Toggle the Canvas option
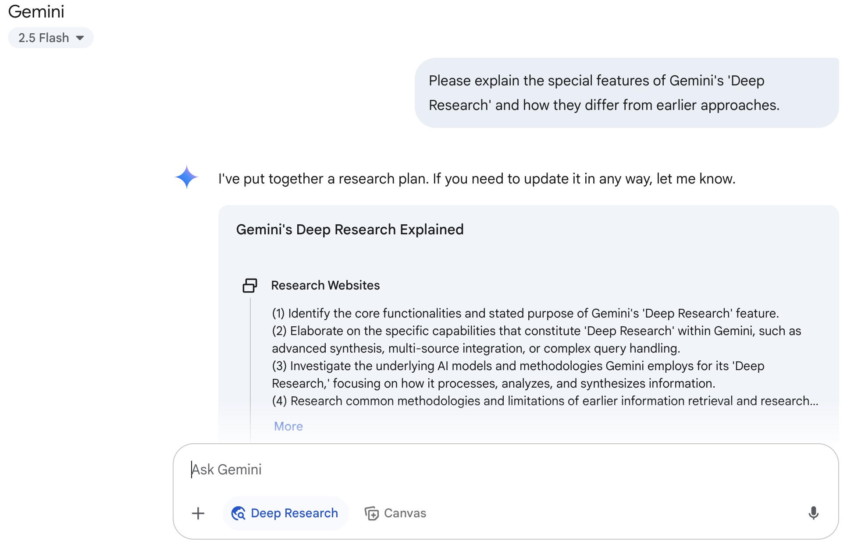Viewport: 847px width, 544px height. click(395, 513)
